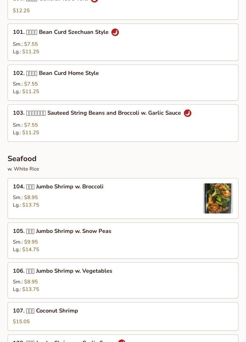Click the $12.25 price in top card
This screenshot has height=342, width=246.
click(x=21, y=11)
